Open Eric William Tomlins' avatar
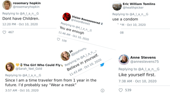This screenshot has width=170, height=95. 117,6
